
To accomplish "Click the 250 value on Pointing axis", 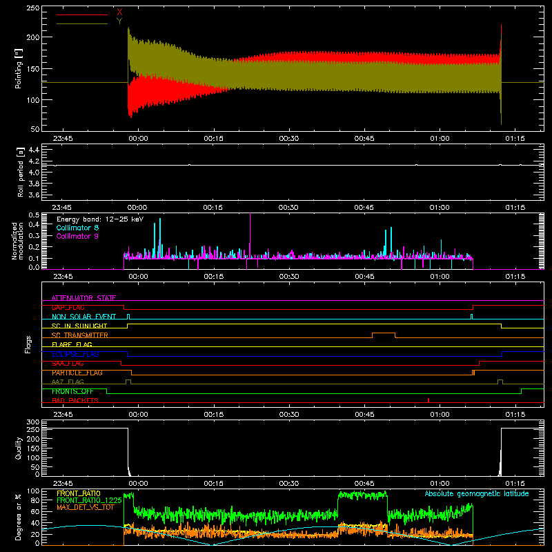I will tap(33, 8).
